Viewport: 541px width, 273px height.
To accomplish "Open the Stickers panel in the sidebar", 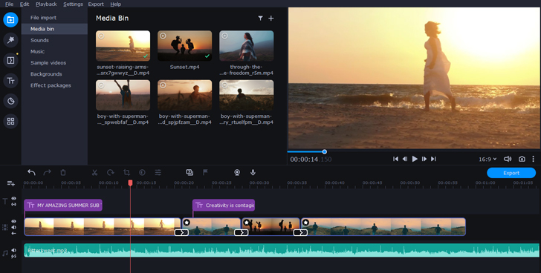I will click(10, 101).
